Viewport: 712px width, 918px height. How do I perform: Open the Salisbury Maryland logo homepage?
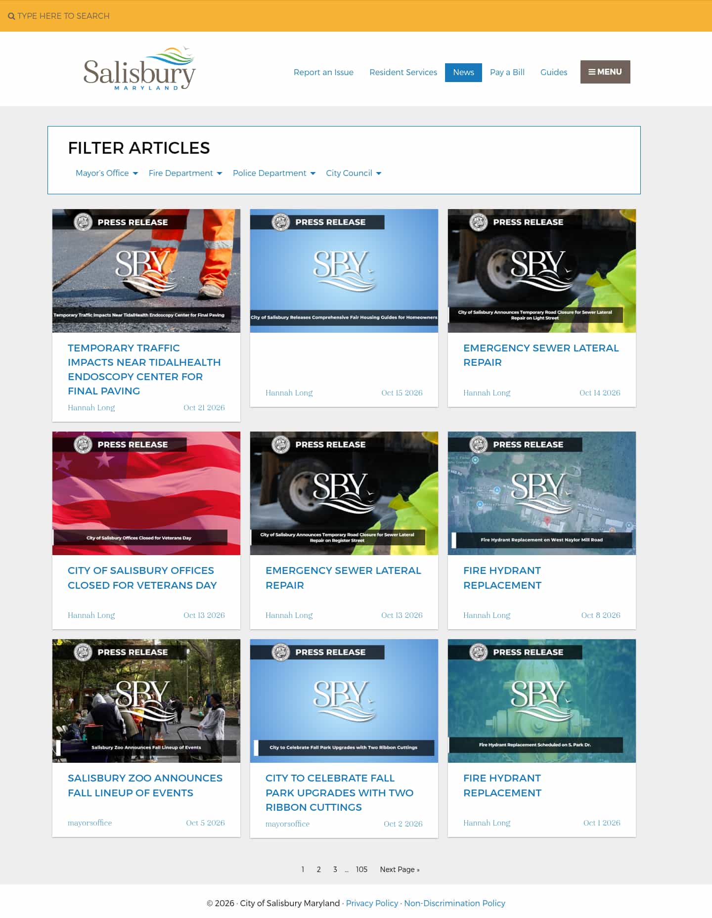pos(139,69)
